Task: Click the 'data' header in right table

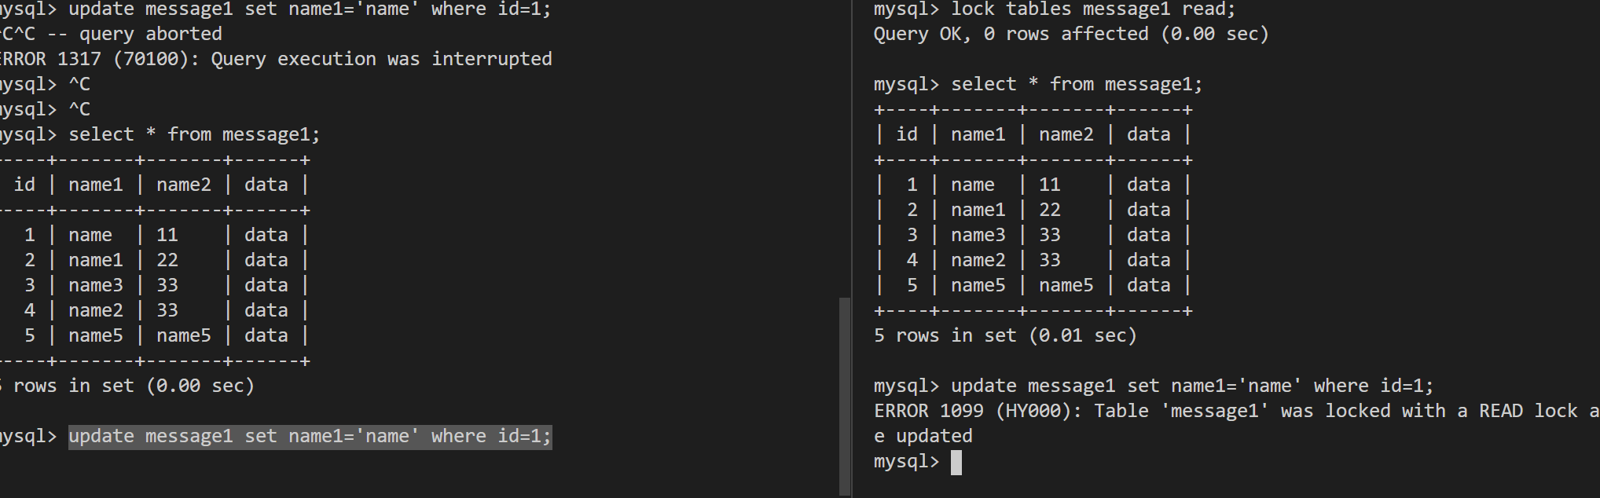Action: point(1148,135)
